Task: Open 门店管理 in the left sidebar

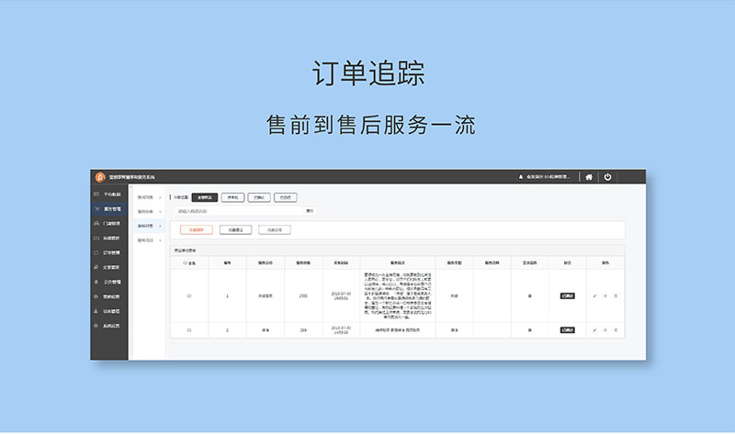Action: pos(108,223)
